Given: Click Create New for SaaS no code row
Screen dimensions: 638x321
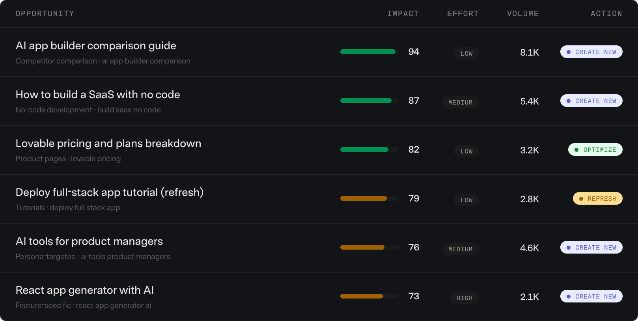Looking at the screenshot, I should click(x=591, y=101).
